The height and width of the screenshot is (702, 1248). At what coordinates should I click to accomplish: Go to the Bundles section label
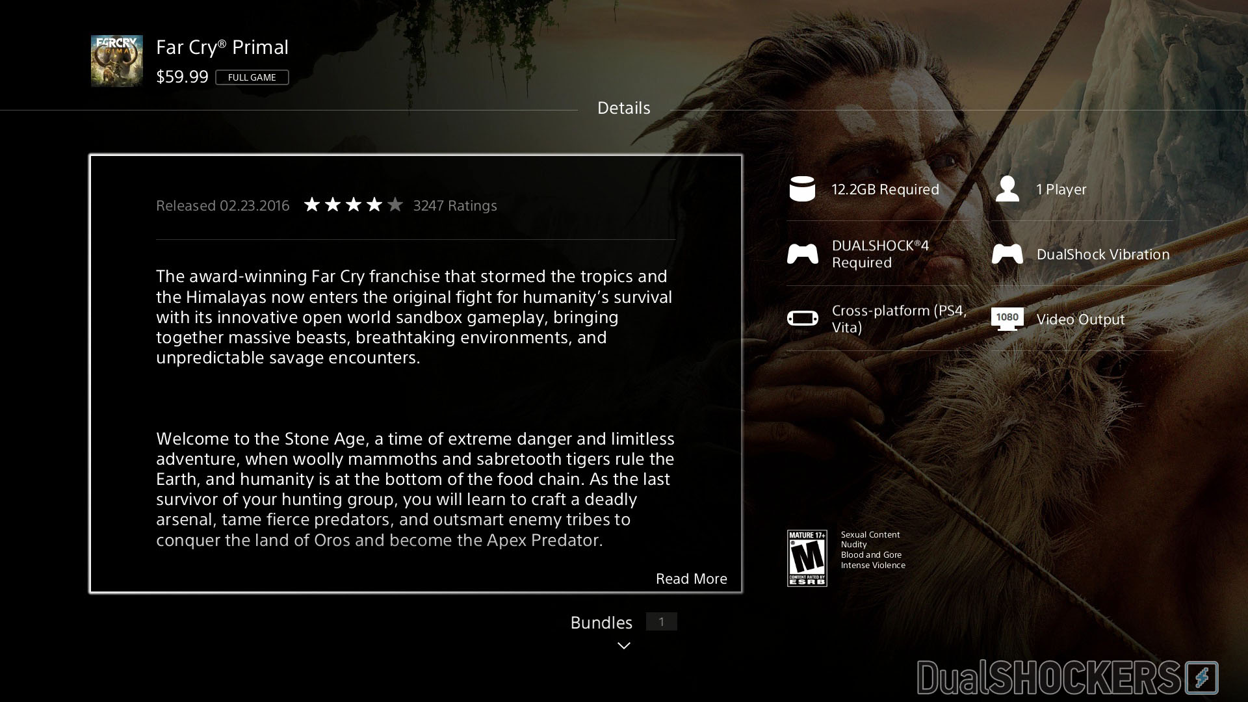click(x=601, y=622)
